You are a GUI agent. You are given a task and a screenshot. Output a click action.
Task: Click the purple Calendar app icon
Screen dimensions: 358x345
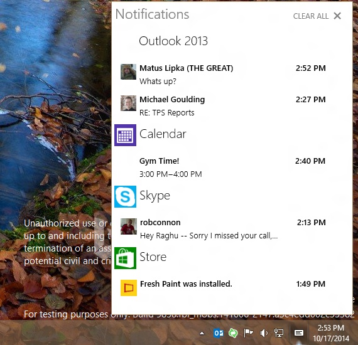[126, 135]
